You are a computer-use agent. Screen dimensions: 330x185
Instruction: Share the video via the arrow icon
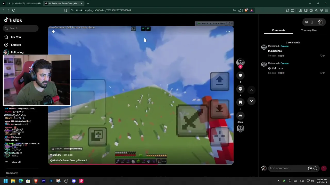240,116
